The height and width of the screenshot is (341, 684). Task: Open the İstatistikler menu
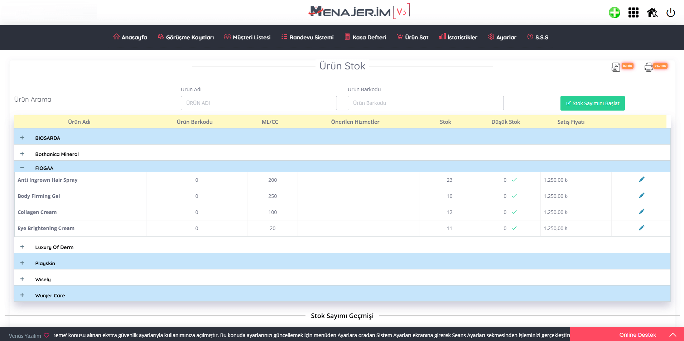pyautogui.click(x=458, y=37)
